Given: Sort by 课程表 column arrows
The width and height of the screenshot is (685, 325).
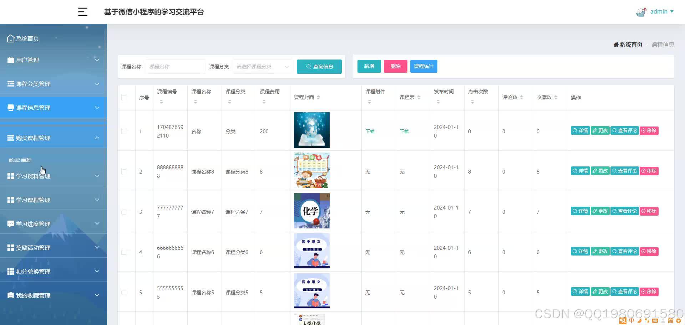Looking at the screenshot, I should tap(419, 98).
